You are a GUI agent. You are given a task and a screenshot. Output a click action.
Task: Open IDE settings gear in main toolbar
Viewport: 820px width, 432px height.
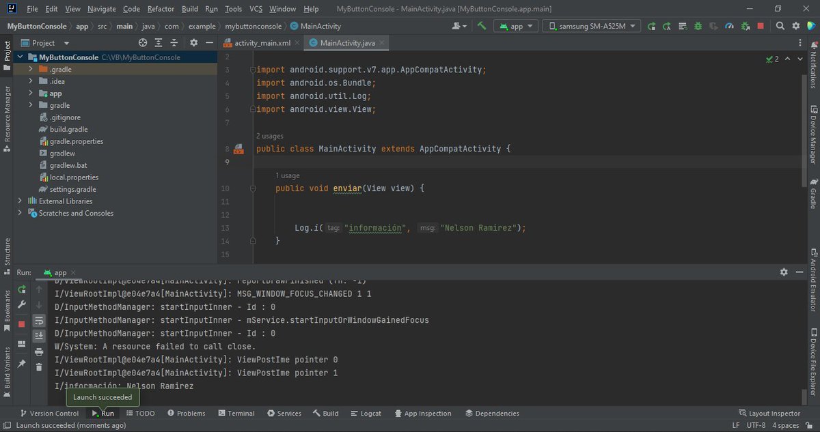click(x=795, y=26)
